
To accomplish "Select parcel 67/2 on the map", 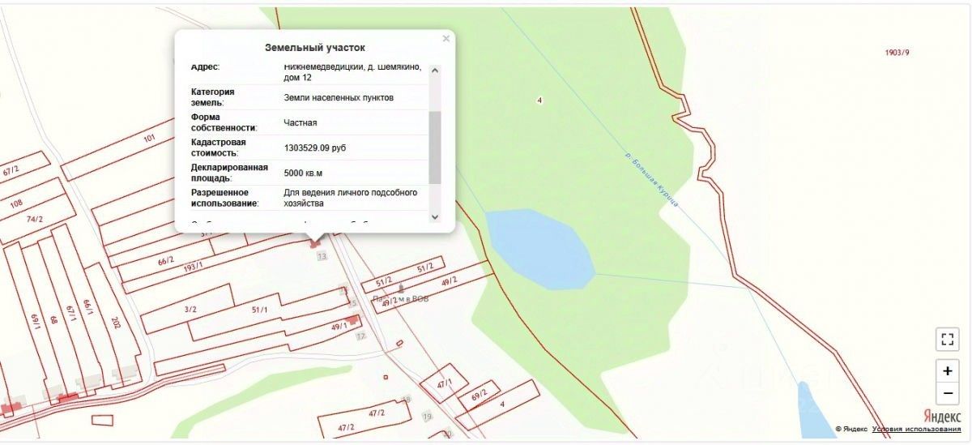I will tap(11, 172).
